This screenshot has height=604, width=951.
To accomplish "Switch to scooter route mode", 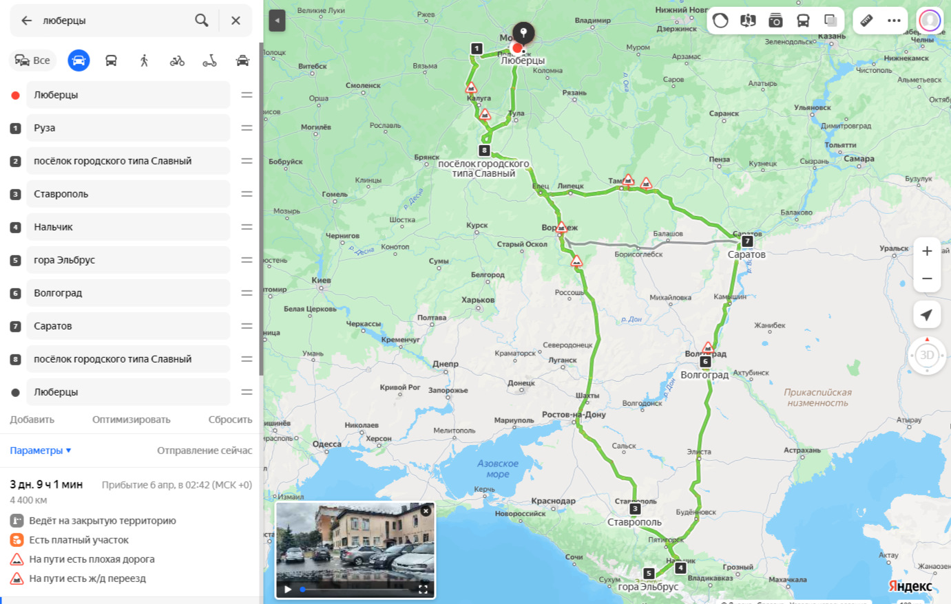I will [210, 61].
